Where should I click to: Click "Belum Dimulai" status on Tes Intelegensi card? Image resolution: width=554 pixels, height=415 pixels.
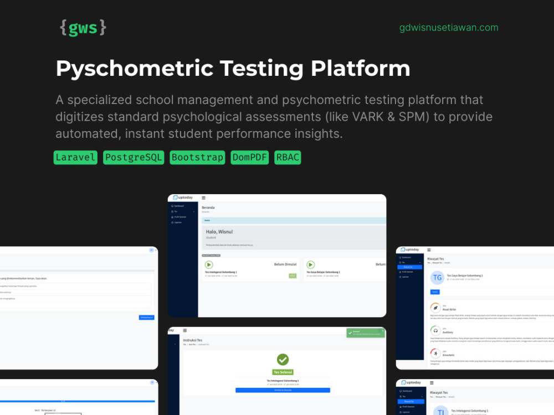point(285,264)
